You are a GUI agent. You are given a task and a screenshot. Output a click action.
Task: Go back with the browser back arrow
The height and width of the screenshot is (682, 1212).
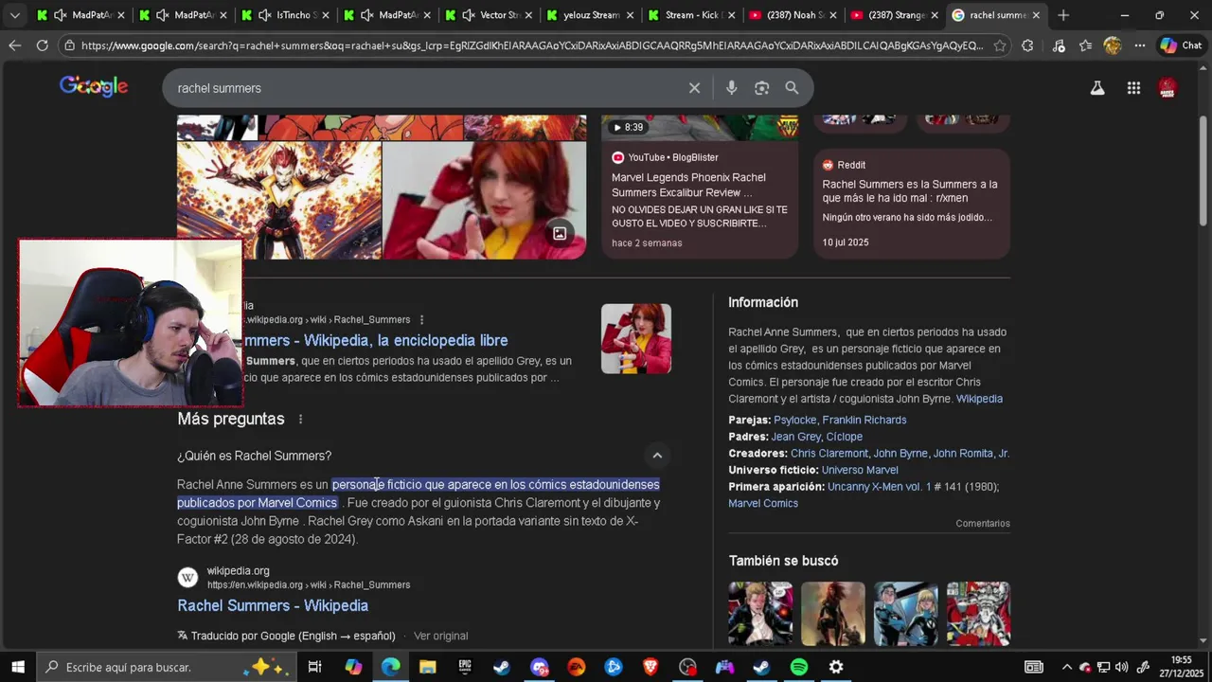click(14, 45)
